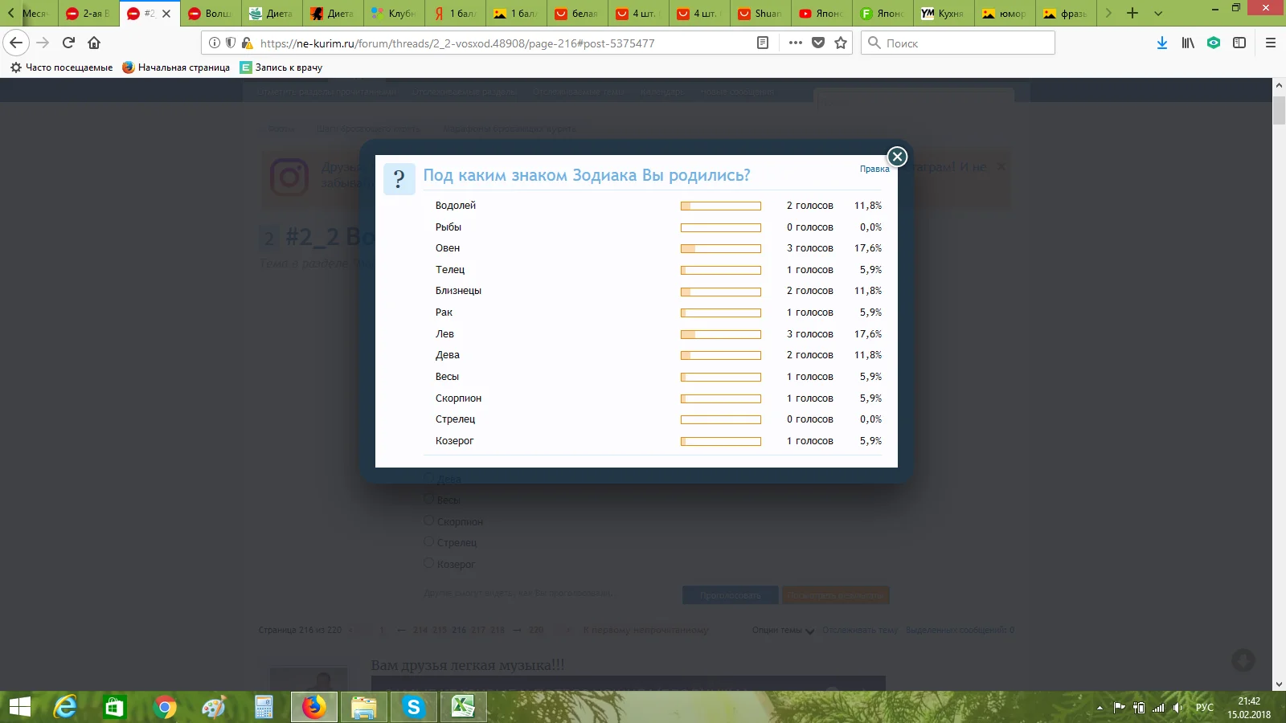1286x723 pixels.
Task: Open the Запись к врачу bookmark
Action: tap(281, 67)
